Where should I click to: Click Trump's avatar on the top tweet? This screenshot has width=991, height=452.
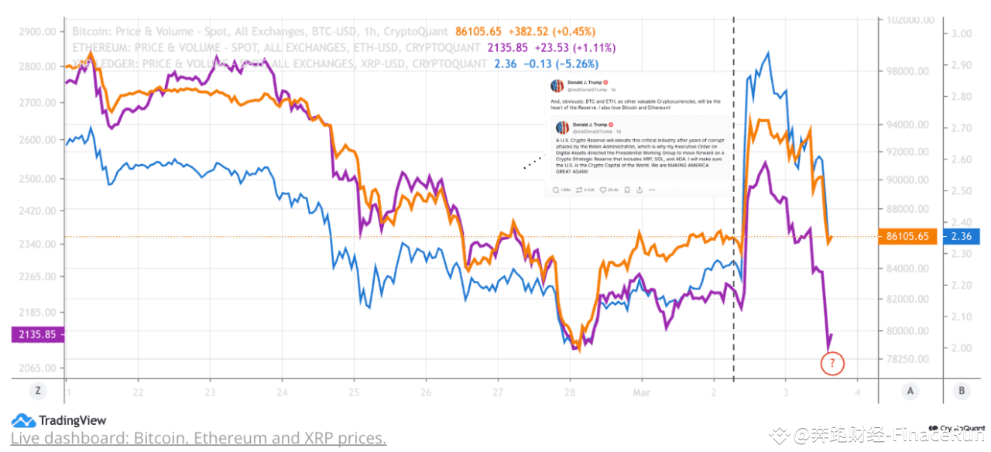click(557, 86)
